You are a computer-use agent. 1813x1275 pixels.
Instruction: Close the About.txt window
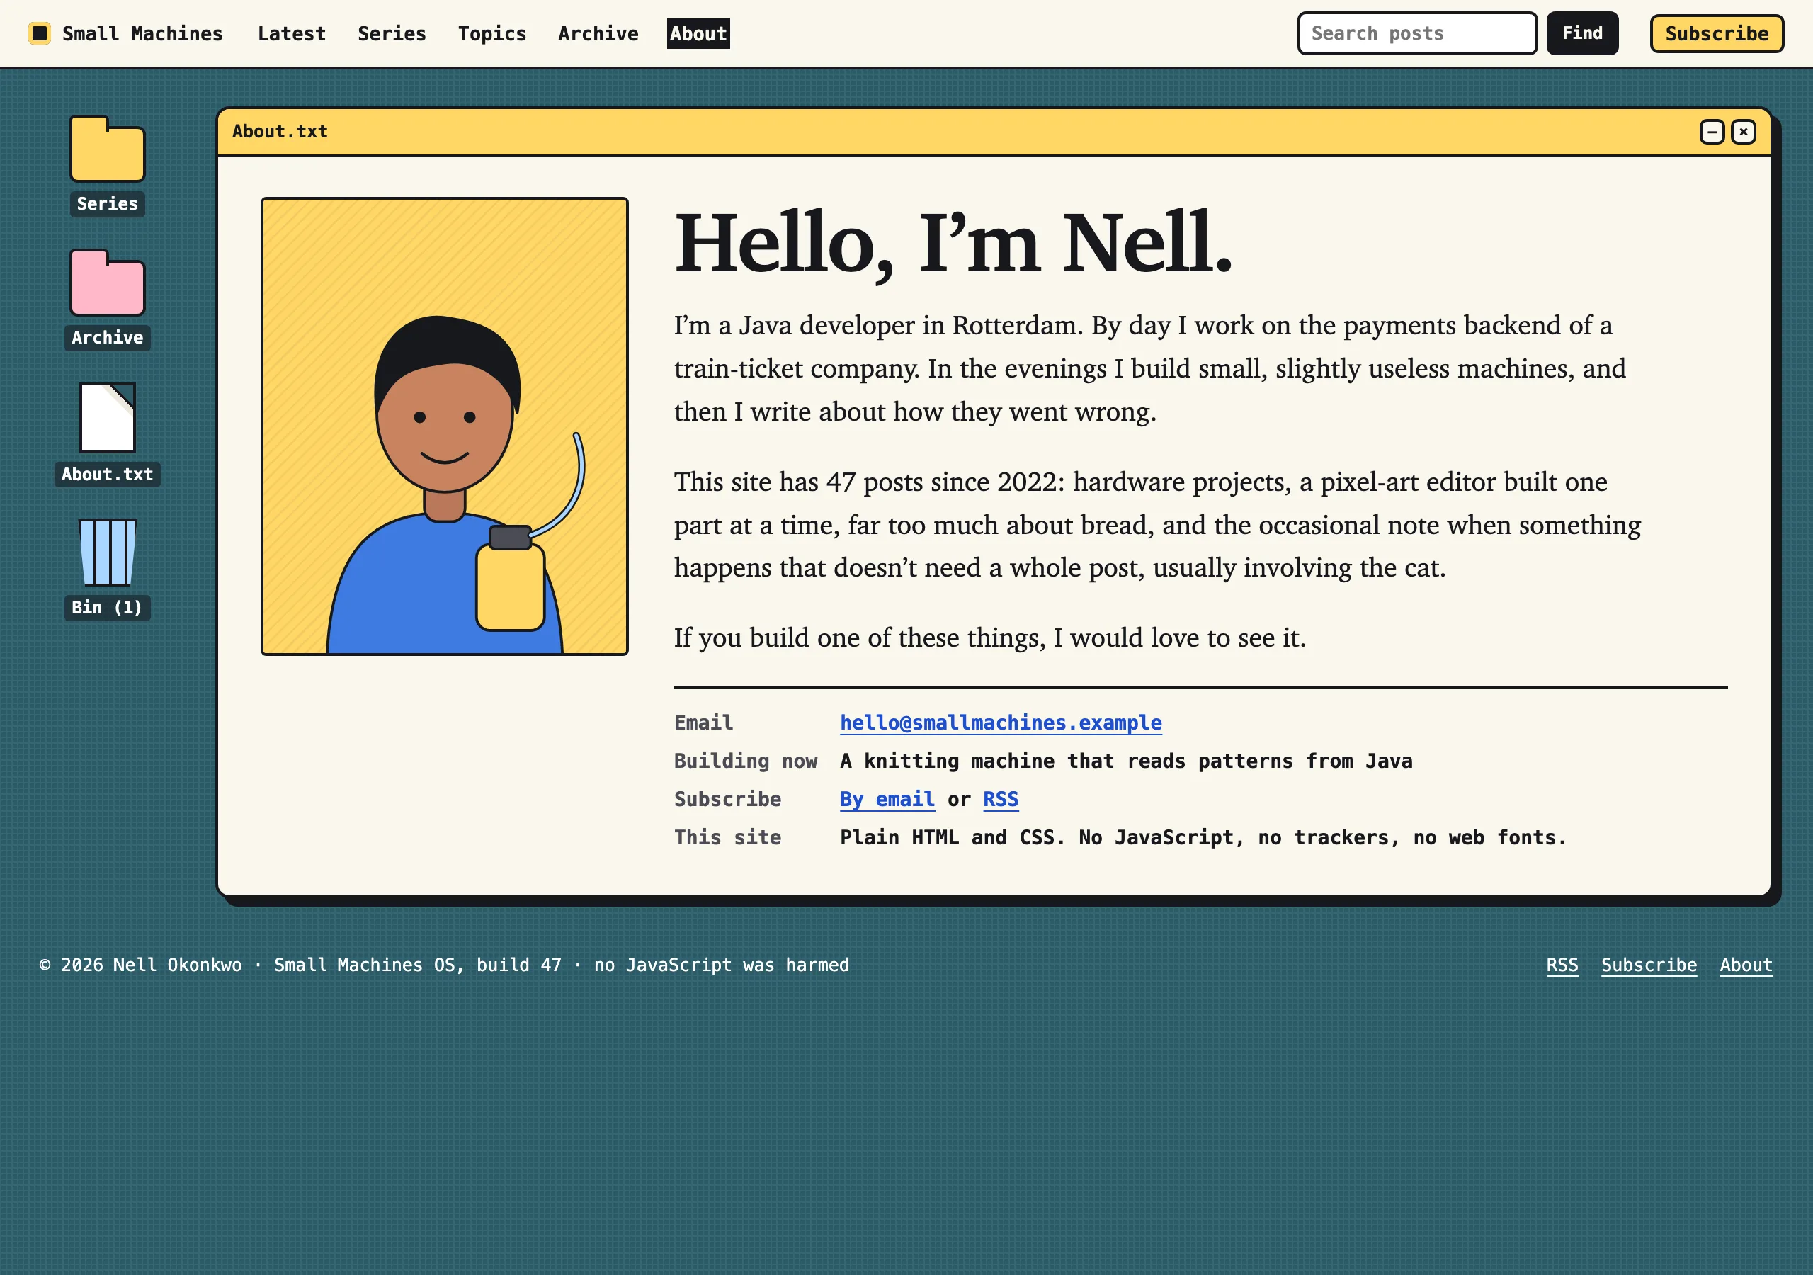pos(1743,132)
